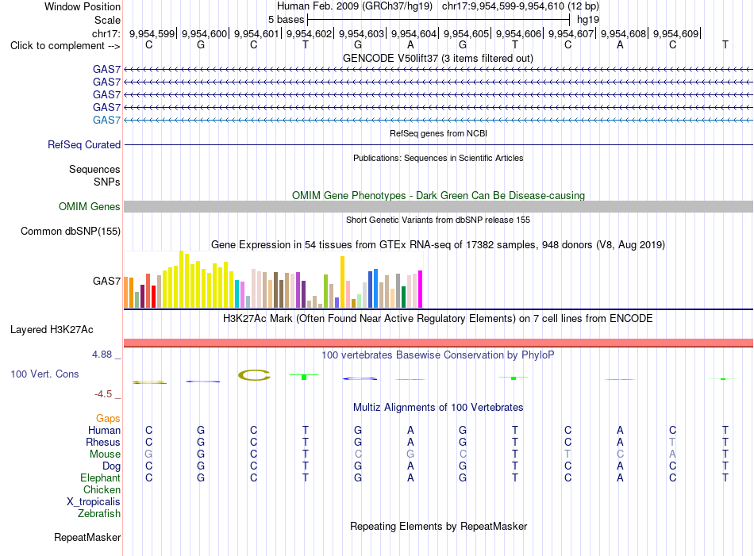Click the 100 Vert. Cons track label
This screenshot has height=556, width=754.
(44, 374)
